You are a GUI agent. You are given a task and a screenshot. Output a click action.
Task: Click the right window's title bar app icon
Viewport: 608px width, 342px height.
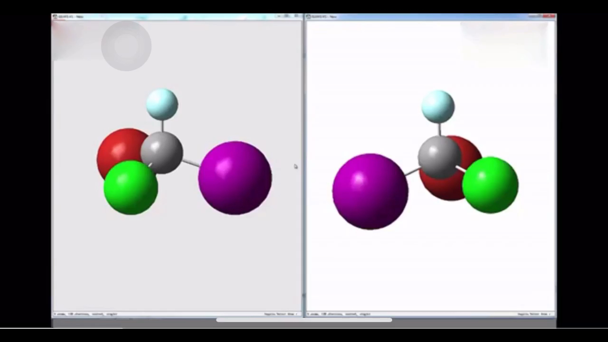click(x=309, y=17)
